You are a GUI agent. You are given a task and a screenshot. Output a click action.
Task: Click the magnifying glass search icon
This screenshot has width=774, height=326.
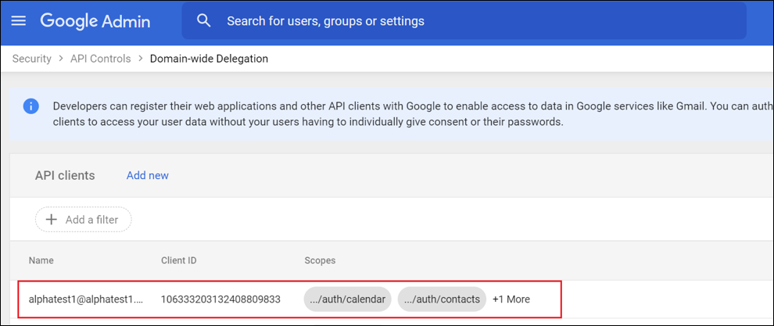click(x=204, y=21)
